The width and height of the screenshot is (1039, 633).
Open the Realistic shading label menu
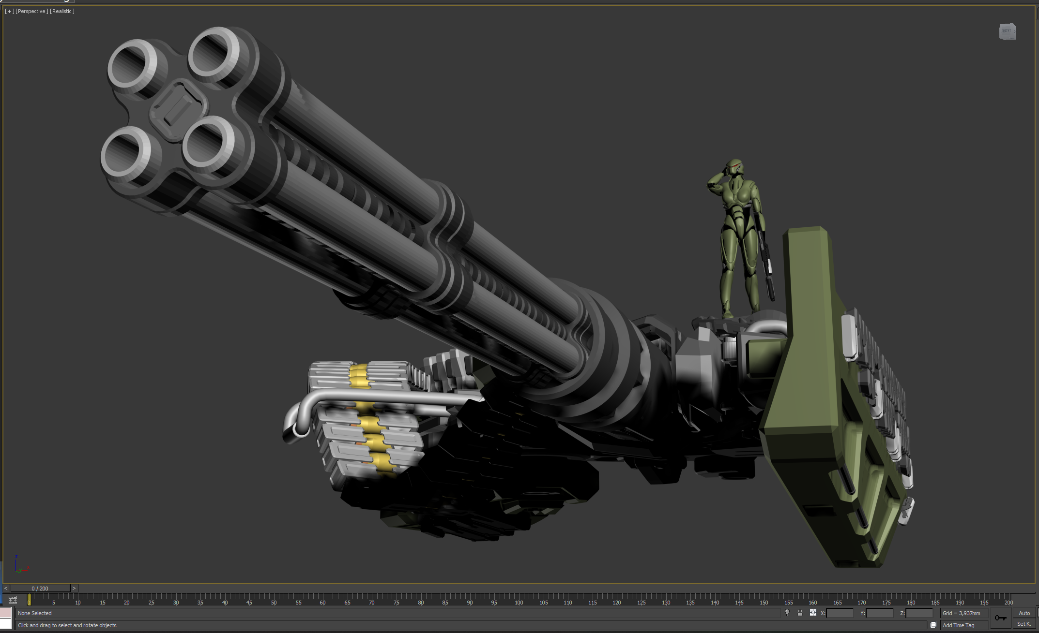point(62,11)
